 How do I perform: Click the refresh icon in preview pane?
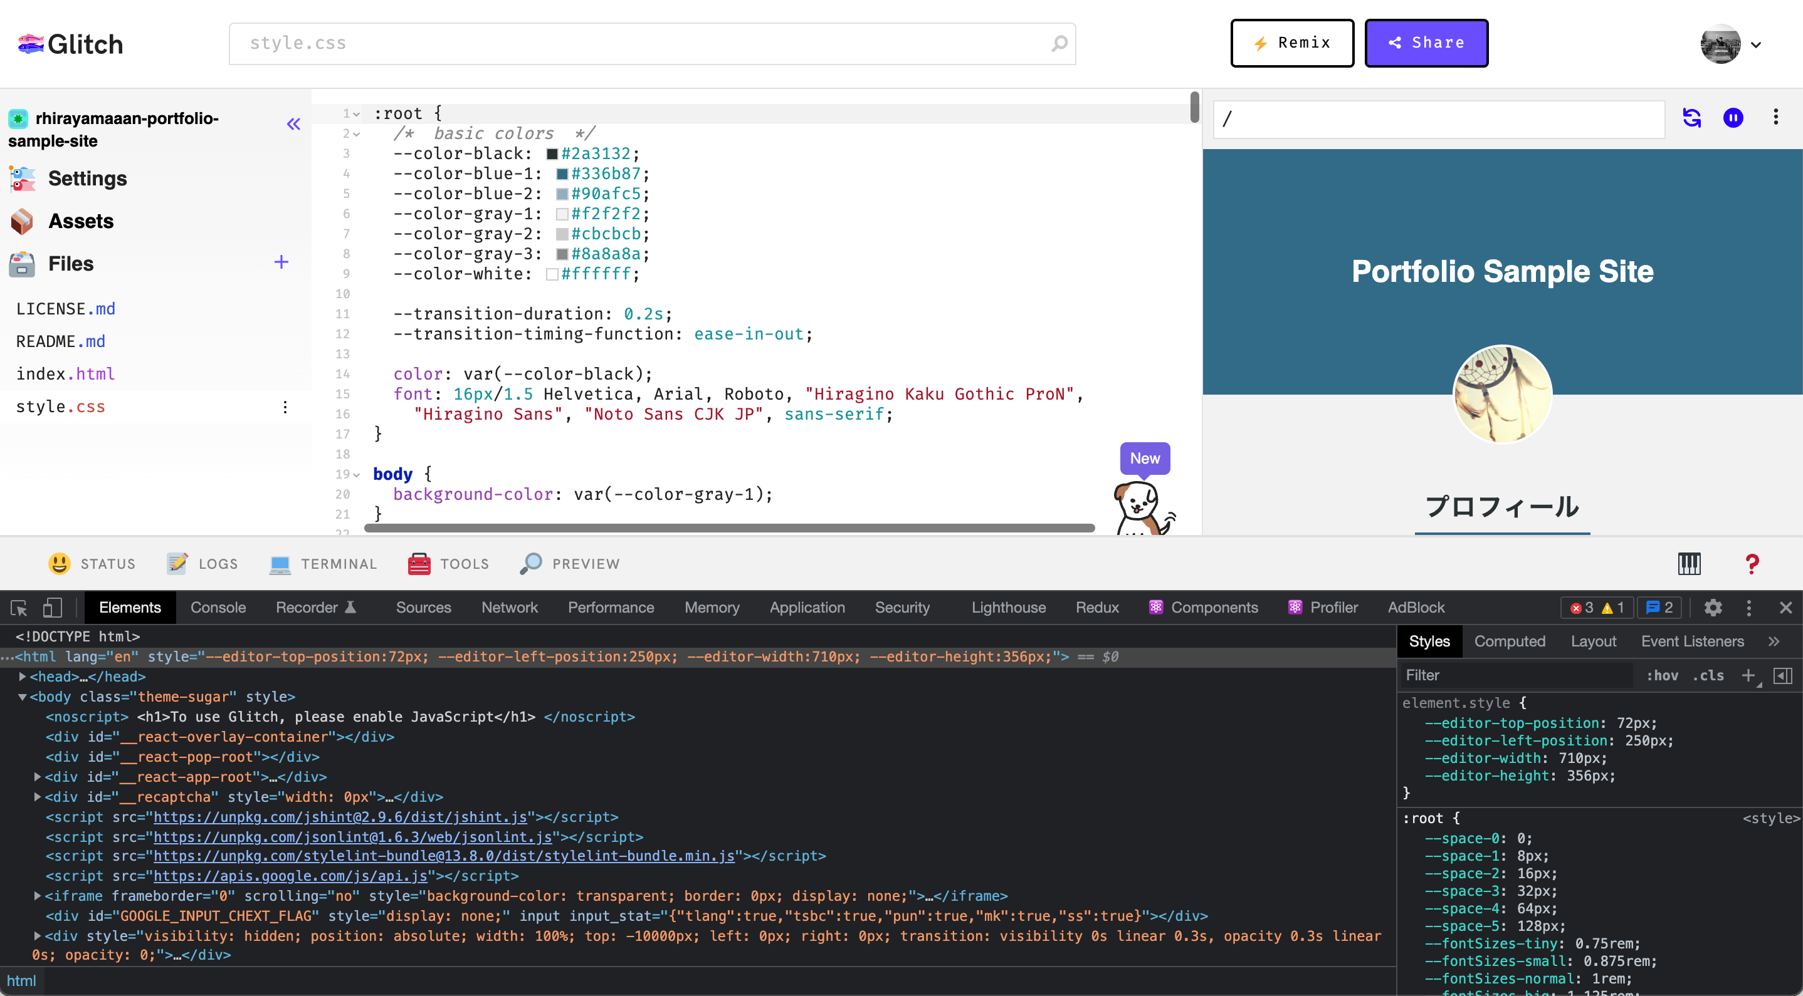(1694, 118)
